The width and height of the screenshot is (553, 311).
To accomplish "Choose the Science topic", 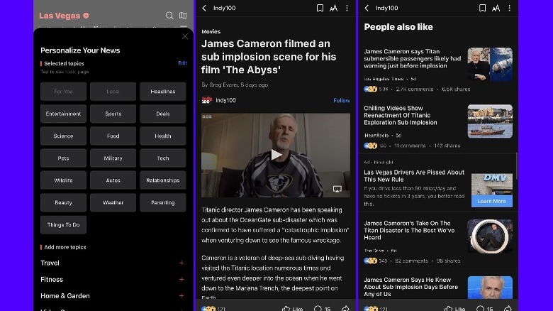I will tap(63, 136).
